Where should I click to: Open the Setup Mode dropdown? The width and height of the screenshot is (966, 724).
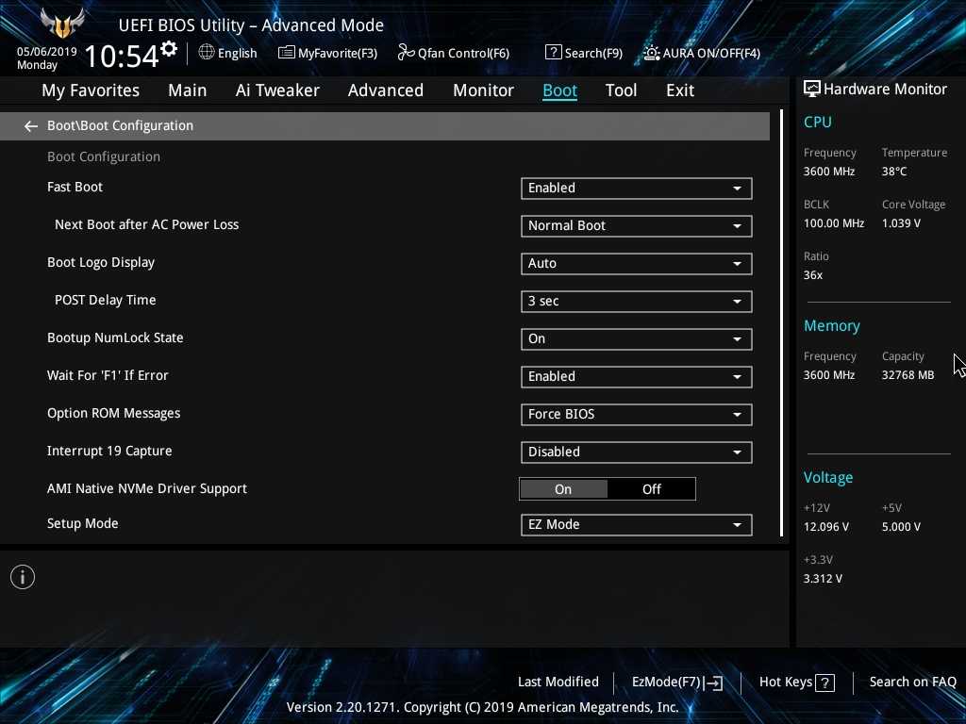(x=637, y=524)
